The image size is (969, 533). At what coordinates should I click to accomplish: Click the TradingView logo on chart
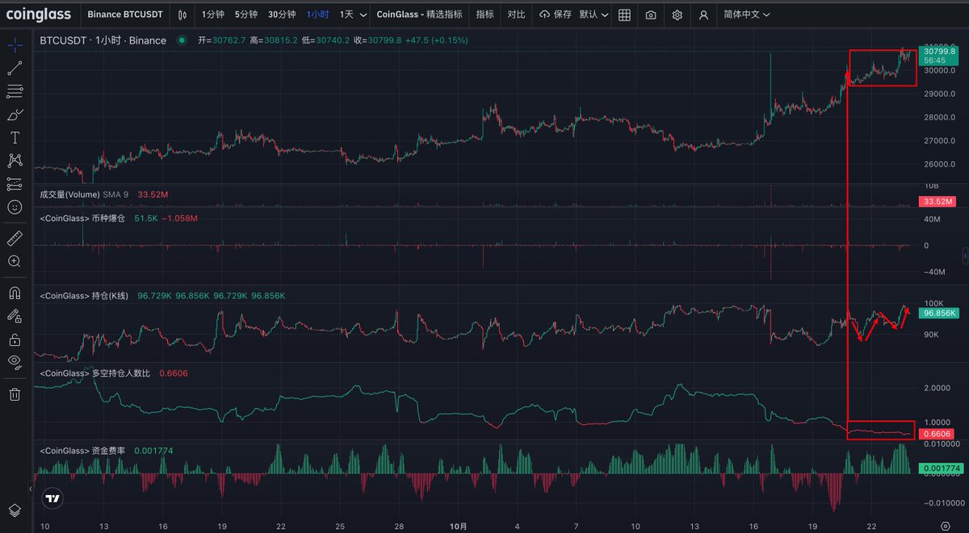pyautogui.click(x=52, y=498)
